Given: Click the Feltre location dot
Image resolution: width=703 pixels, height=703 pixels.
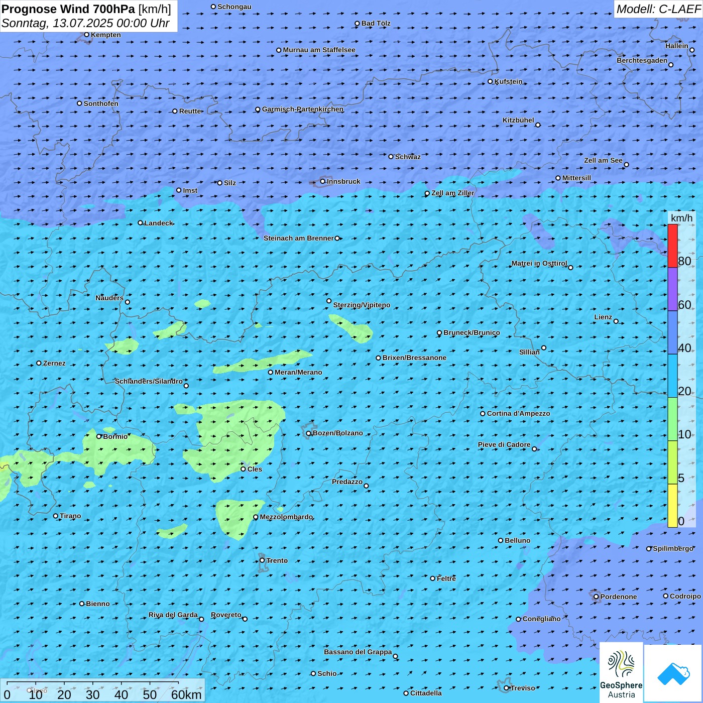Looking at the screenshot, I should (x=433, y=578).
